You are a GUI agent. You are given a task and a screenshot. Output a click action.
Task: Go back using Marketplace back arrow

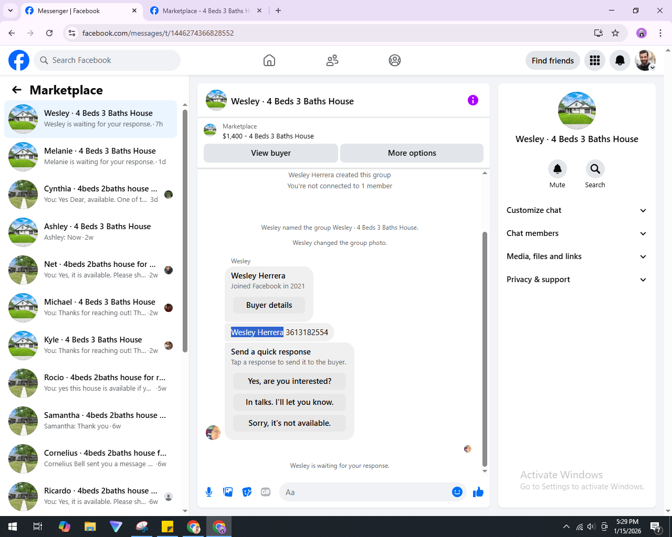point(17,90)
